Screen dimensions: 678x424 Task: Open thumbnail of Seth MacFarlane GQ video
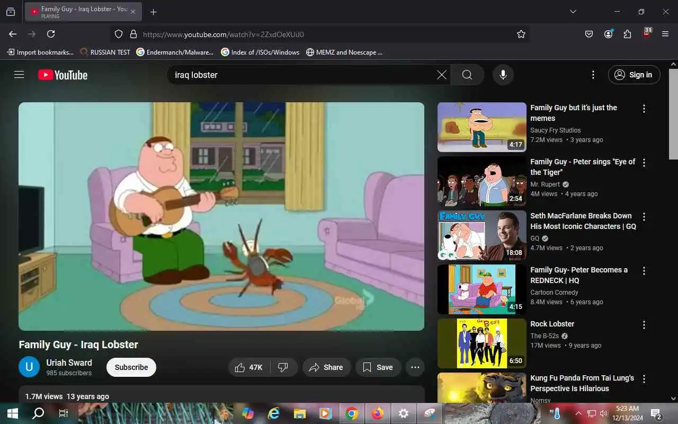tap(482, 235)
